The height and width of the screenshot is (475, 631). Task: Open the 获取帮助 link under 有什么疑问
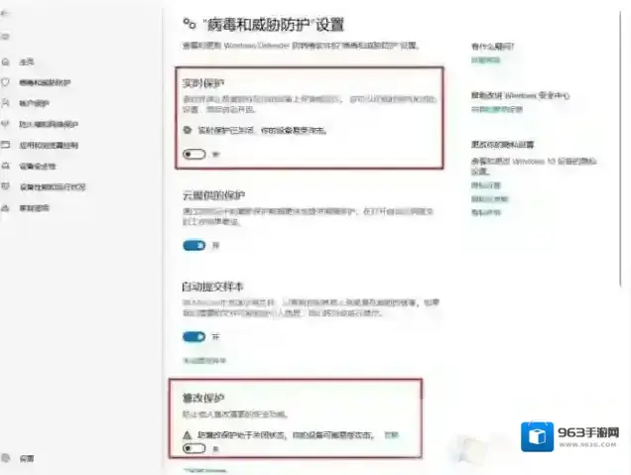(x=486, y=60)
